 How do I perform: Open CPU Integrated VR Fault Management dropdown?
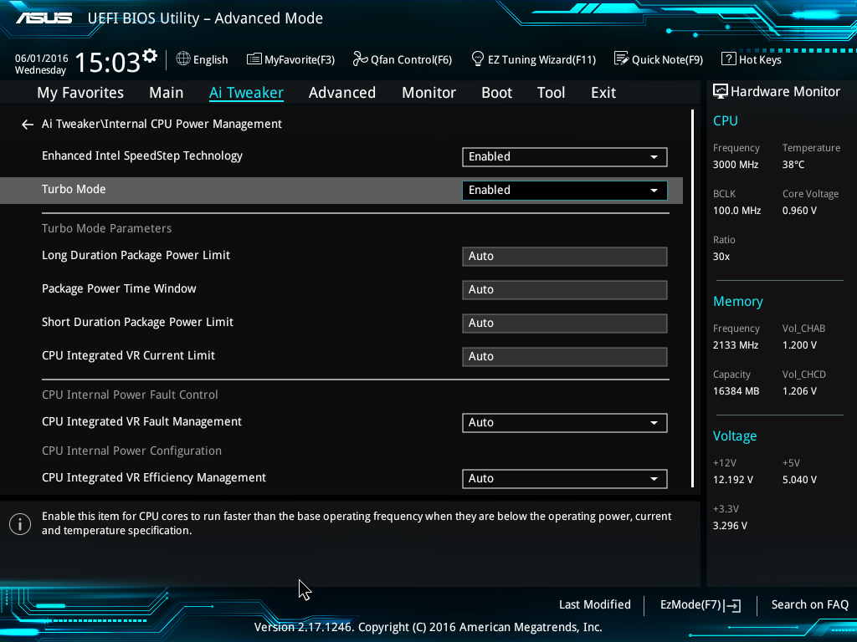565,422
